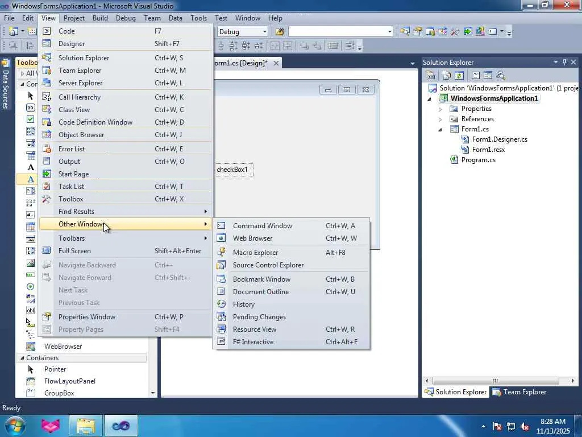This screenshot has width=582, height=437.
Task: Expand the Properties node in Solution Explorer
Action: (x=440, y=109)
